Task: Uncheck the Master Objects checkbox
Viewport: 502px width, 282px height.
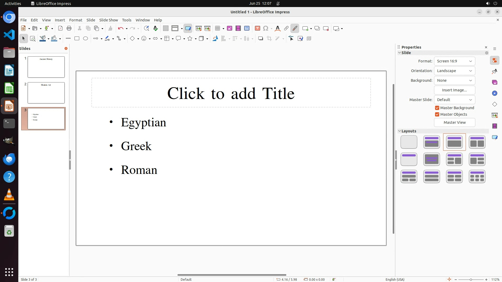Action: pos(437,114)
